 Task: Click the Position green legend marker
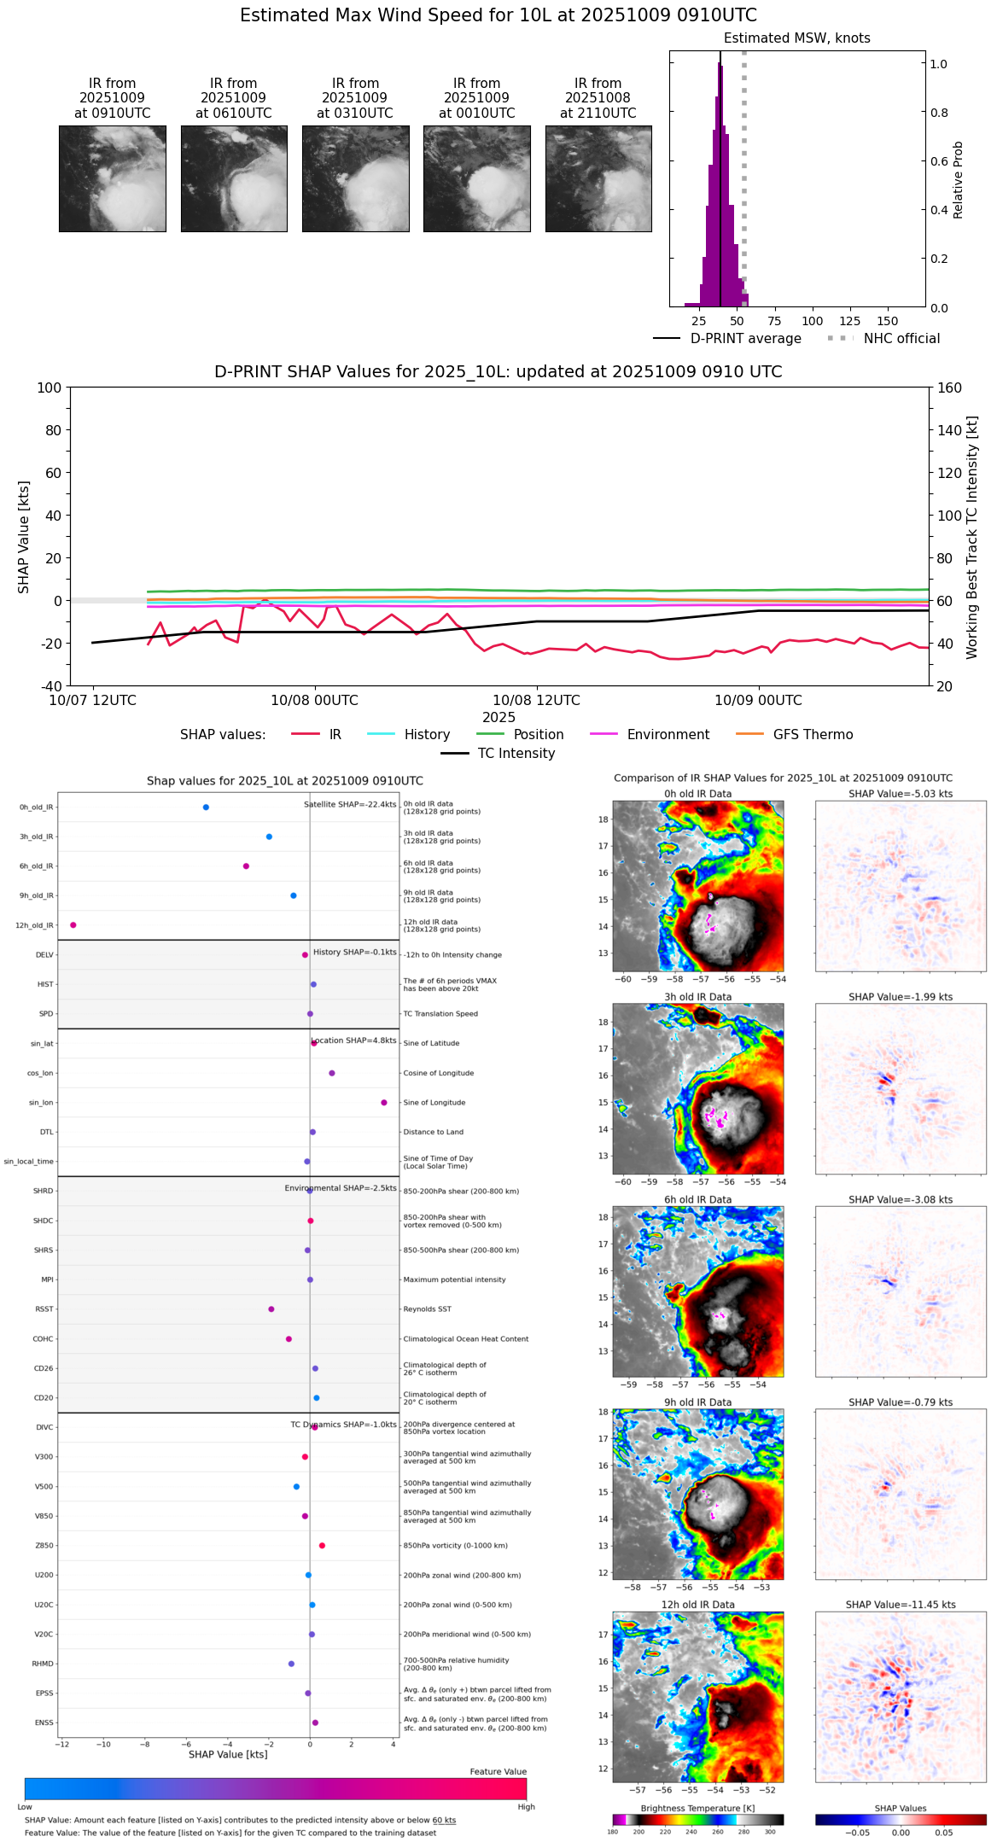tap(490, 734)
